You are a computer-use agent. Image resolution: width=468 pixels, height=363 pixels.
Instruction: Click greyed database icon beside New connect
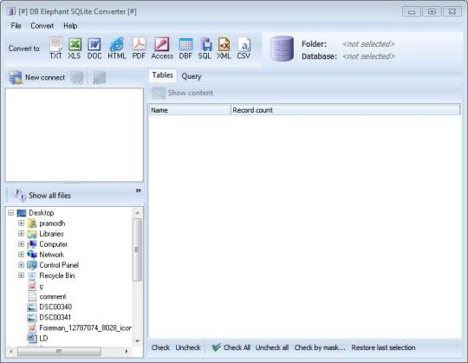tap(77, 78)
